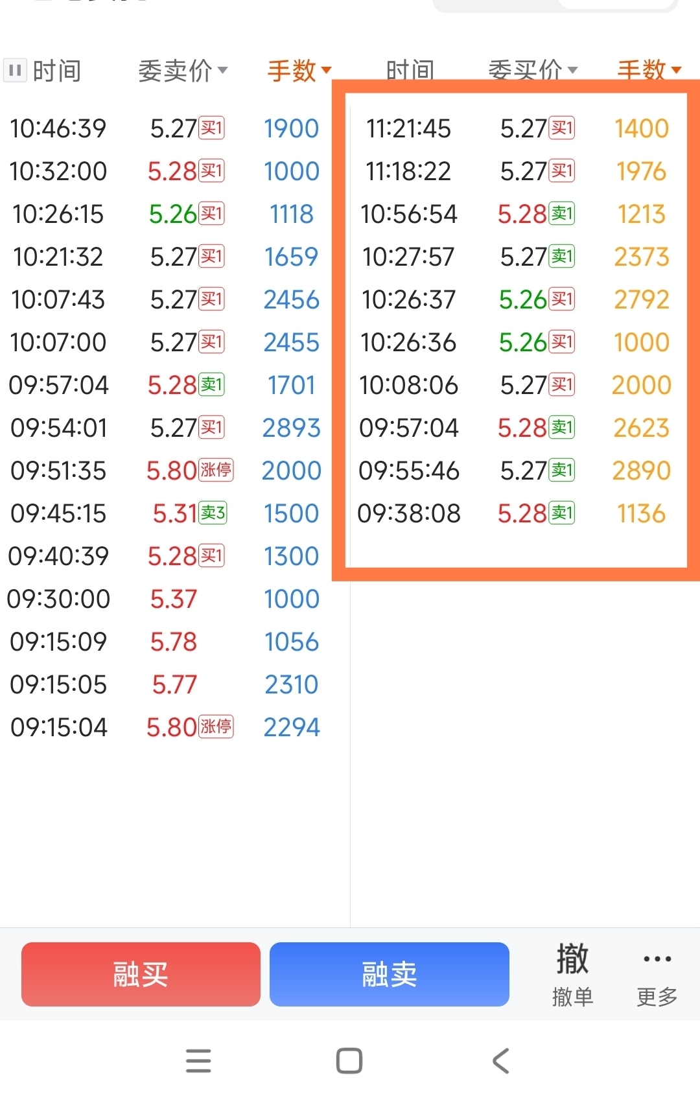Open the Android recent apps menu icon
Image resolution: width=700 pixels, height=1105 pixels.
point(198,1061)
